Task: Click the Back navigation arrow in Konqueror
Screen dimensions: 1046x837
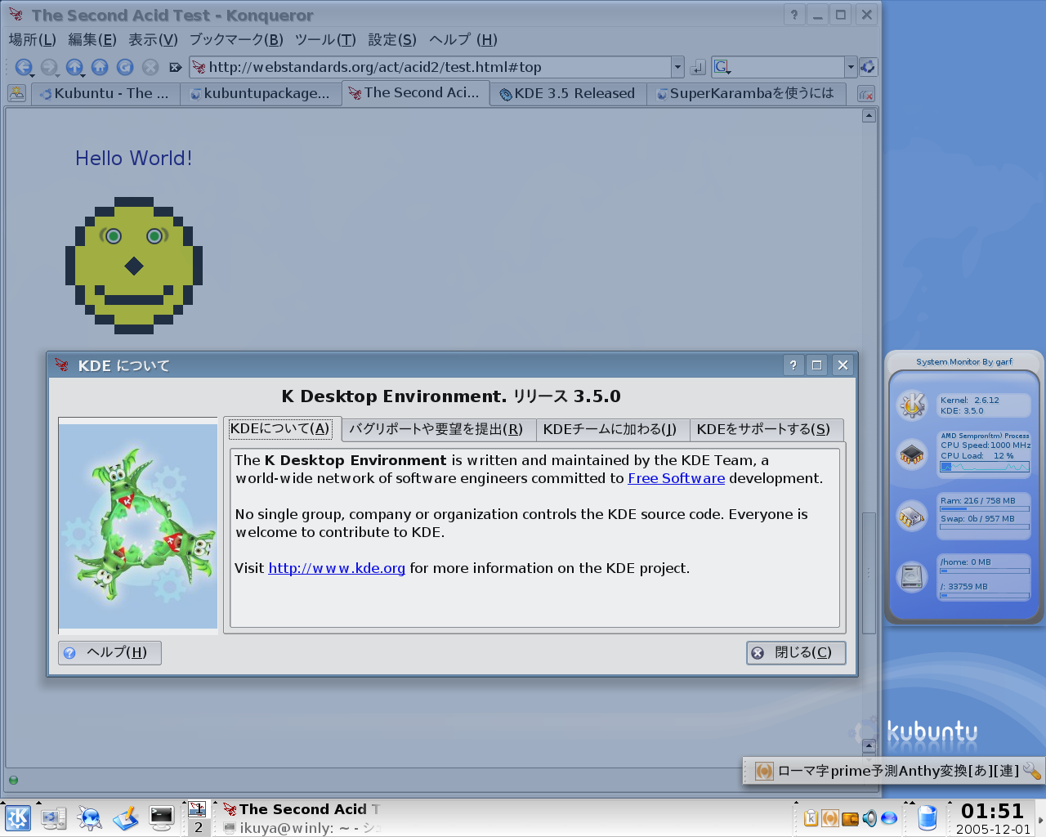Action: (x=23, y=67)
